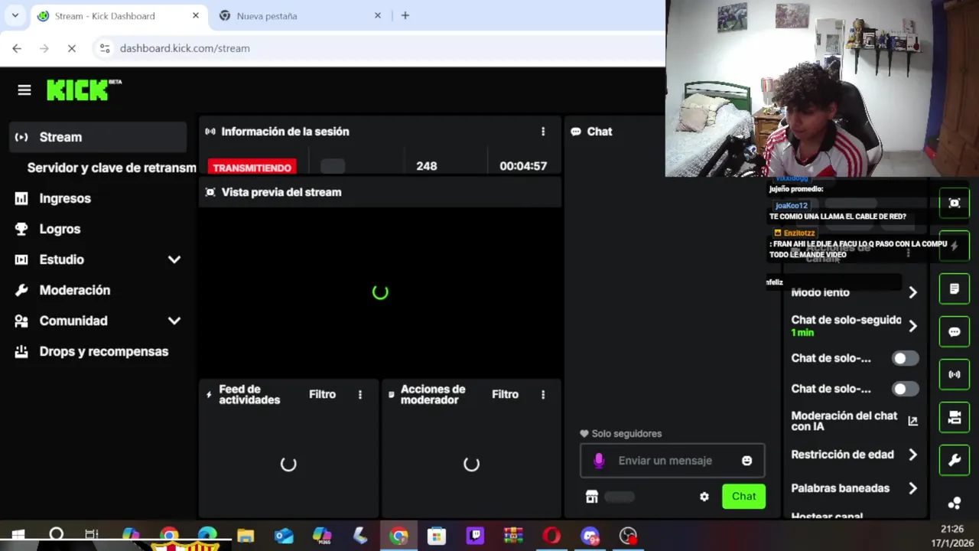Open Palabras baneadas settings
Image resolution: width=979 pixels, height=551 pixels.
[854, 488]
